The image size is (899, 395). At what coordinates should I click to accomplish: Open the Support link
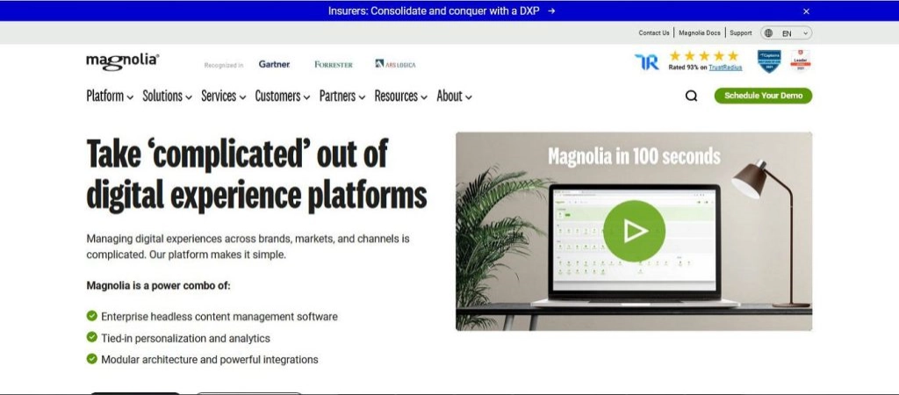pos(740,33)
